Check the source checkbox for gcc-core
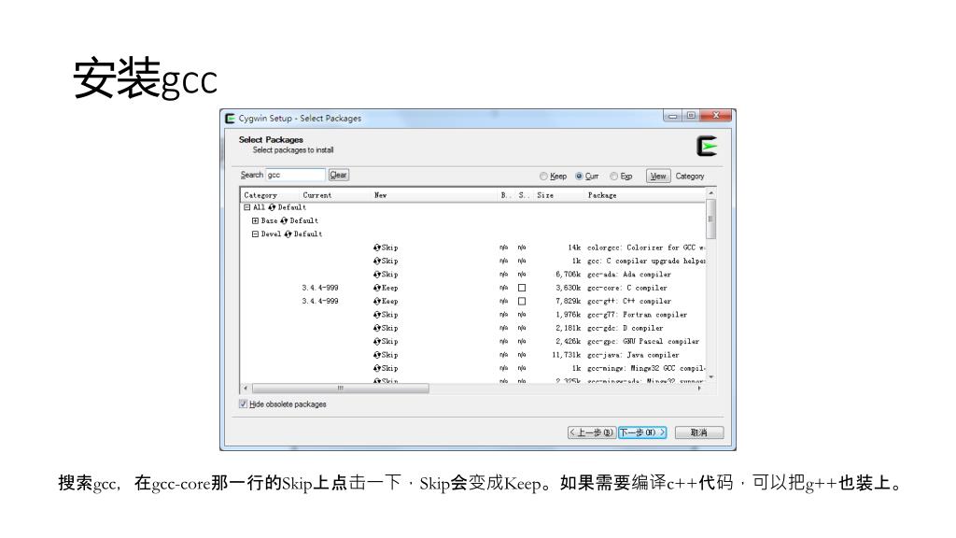Viewport: 956px width, 538px height. [522, 288]
